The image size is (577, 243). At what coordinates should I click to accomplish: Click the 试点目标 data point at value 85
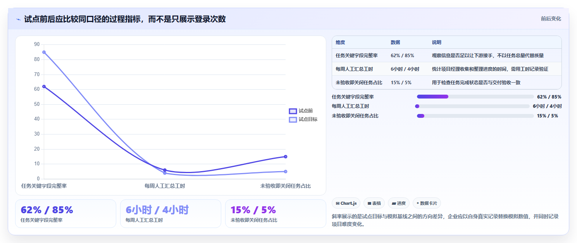(44, 52)
